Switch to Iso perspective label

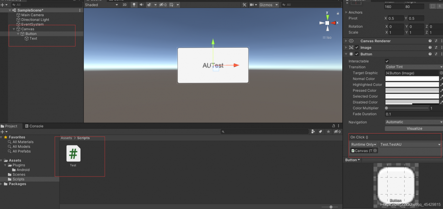(x=327, y=37)
